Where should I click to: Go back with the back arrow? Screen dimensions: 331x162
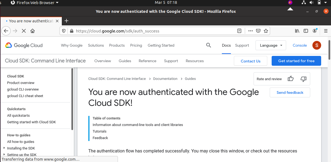pyautogui.click(x=6, y=31)
